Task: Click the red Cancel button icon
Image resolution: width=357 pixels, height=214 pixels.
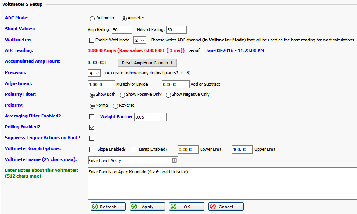Action: (x=213, y=207)
